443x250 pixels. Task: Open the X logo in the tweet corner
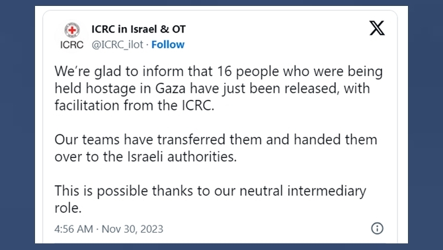pyautogui.click(x=377, y=28)
